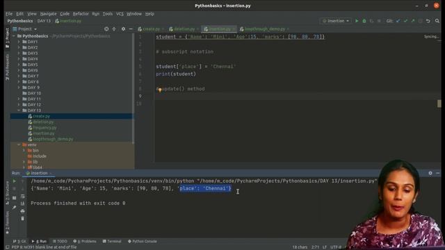Select deletion.py in the Project tree

[x=43, y=122]
